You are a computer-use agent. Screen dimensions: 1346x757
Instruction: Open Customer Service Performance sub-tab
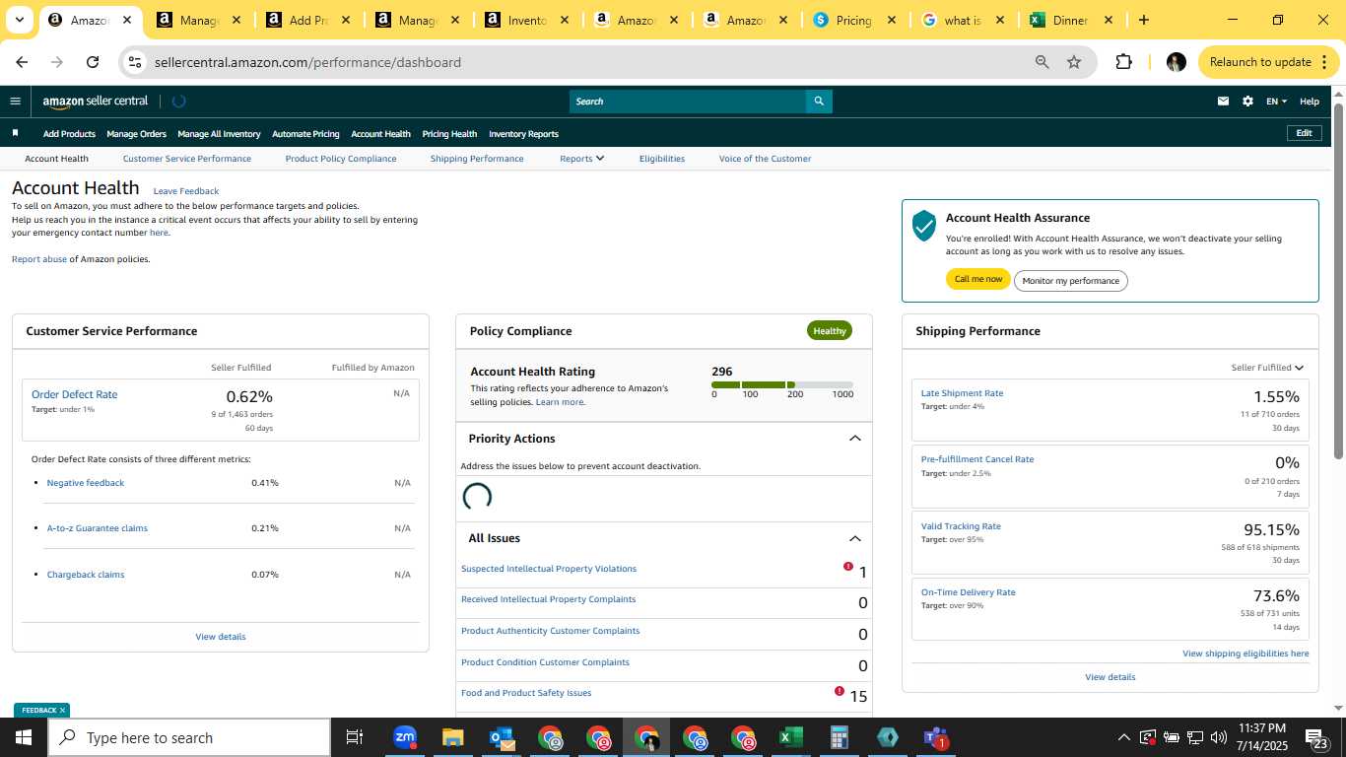pyautogui.click(x=187, y=158)
